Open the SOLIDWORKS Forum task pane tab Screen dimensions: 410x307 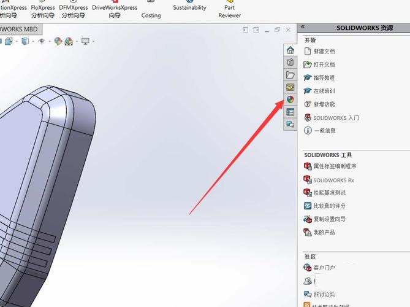pos(290,124)
